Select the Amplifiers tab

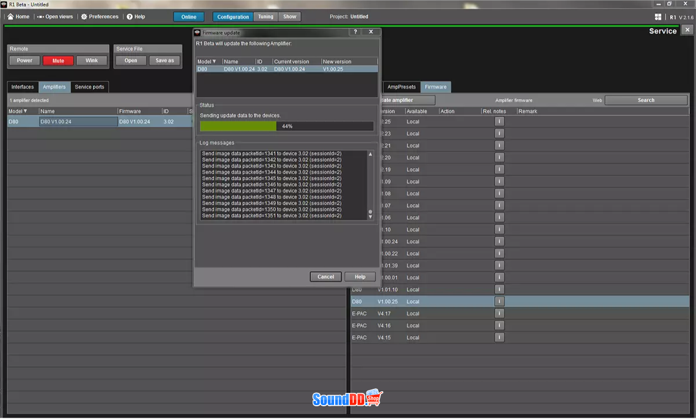tap(55, 87)
